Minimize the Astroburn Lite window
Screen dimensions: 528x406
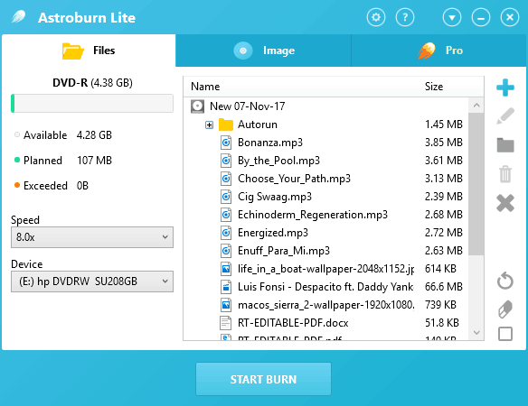click(481, 17)
